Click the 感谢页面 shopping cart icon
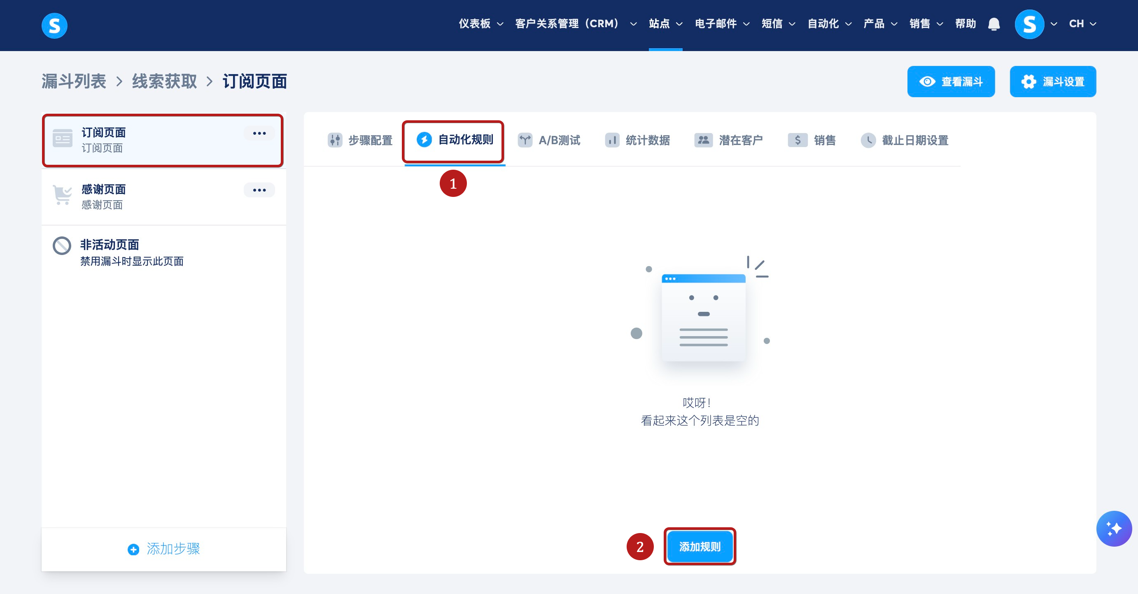The width and height of the screenshot is (1138, 594). coord(62,195)
